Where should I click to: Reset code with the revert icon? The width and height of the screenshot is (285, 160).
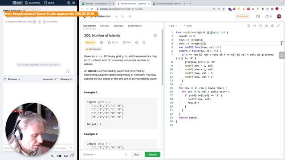(261, 26)
